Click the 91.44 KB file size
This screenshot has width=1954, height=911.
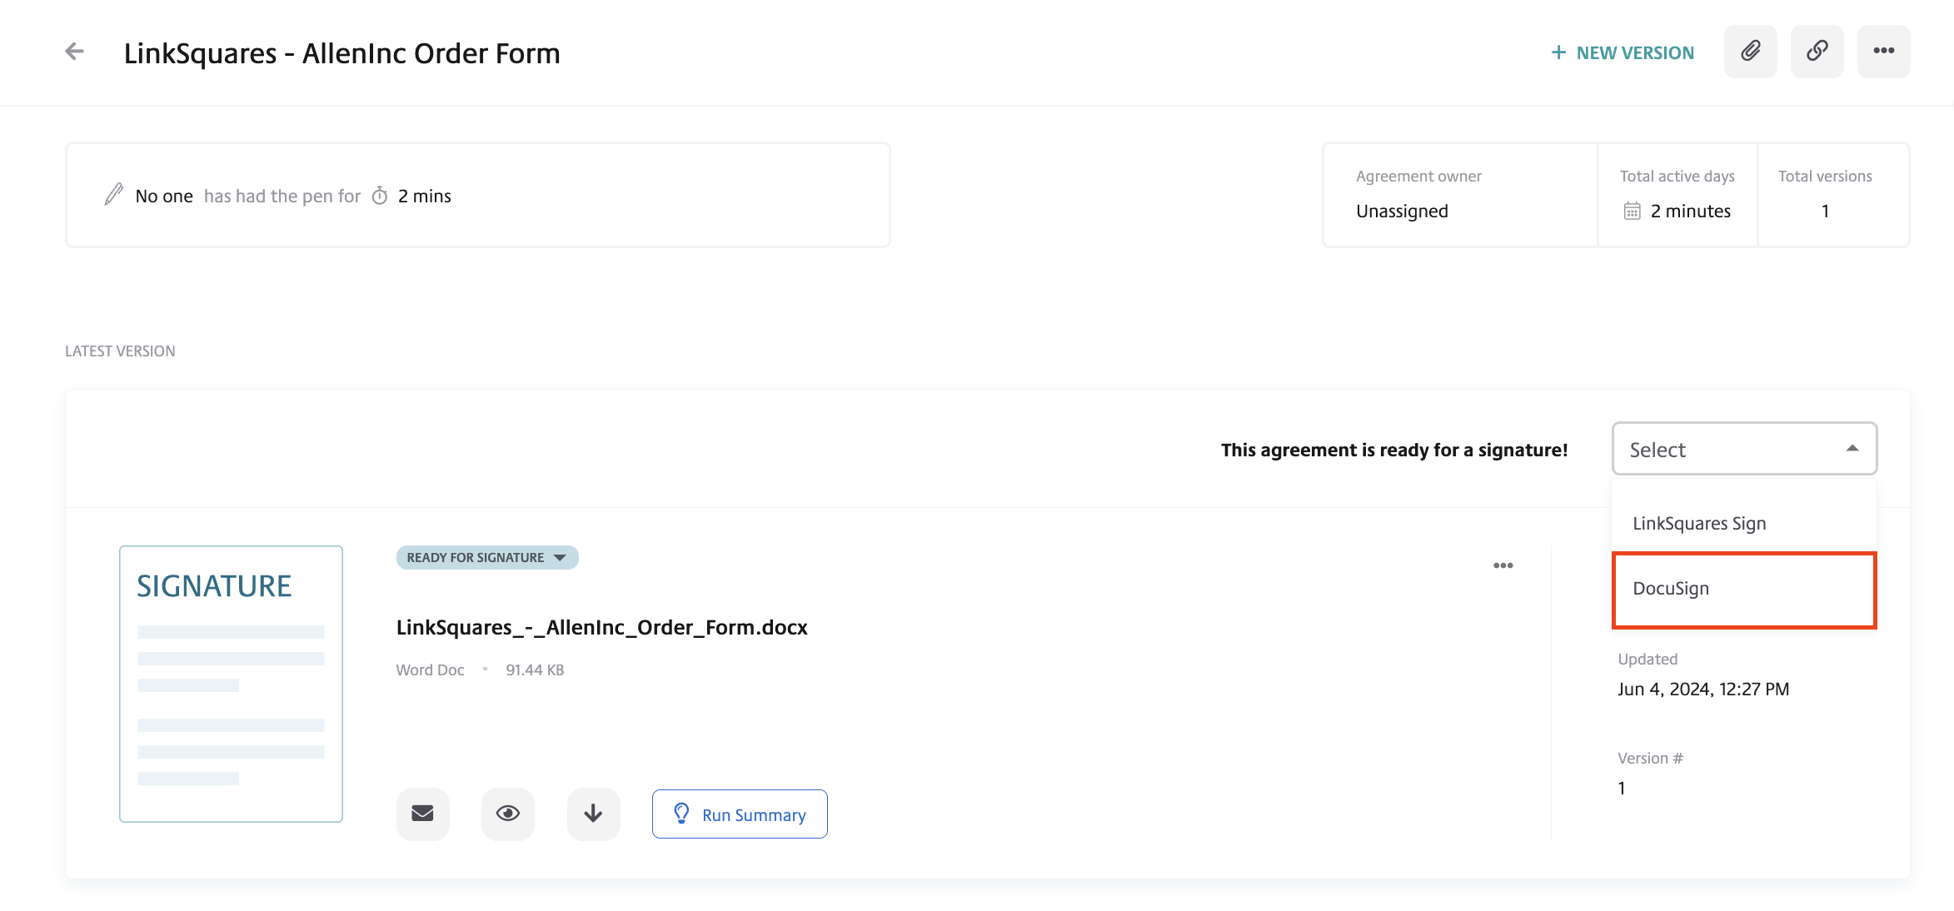click(x=535, y=670)
